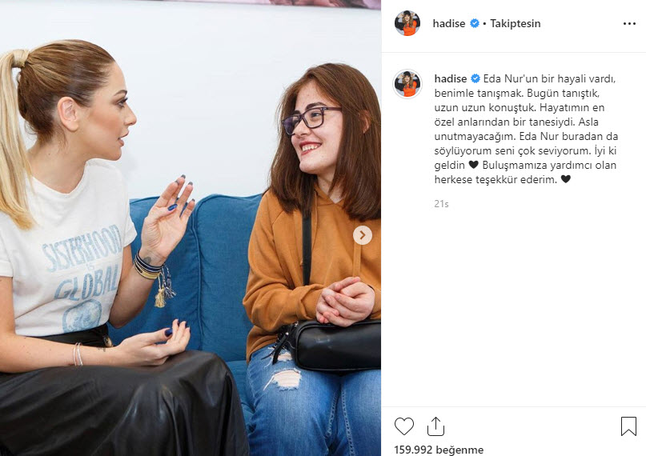The height and width of the screenshot is (456, 646).
Task: Tap the share icon below the caption
Action: click(x=435, y=426)
